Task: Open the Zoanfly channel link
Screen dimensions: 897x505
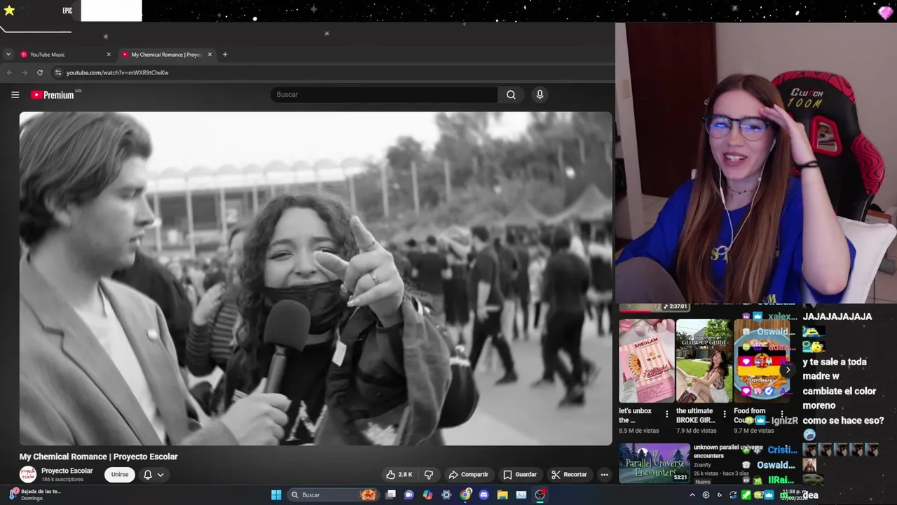Action: tap(702, 465)
